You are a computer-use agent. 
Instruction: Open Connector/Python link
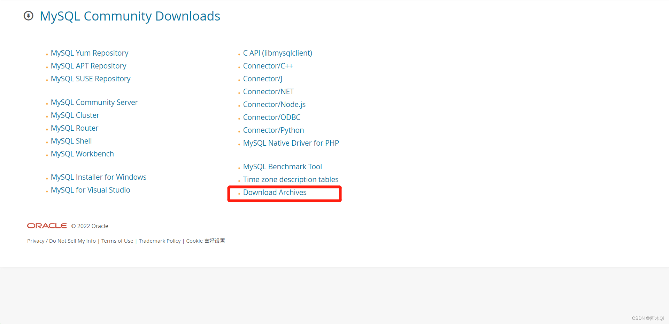pos(274,130)
